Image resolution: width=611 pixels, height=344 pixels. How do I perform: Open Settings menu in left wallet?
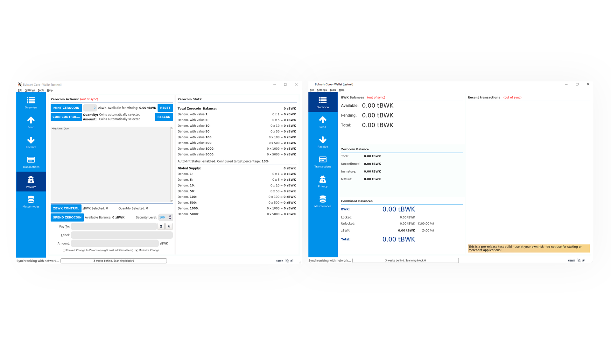pyautogui.click(x=30, y=90)
